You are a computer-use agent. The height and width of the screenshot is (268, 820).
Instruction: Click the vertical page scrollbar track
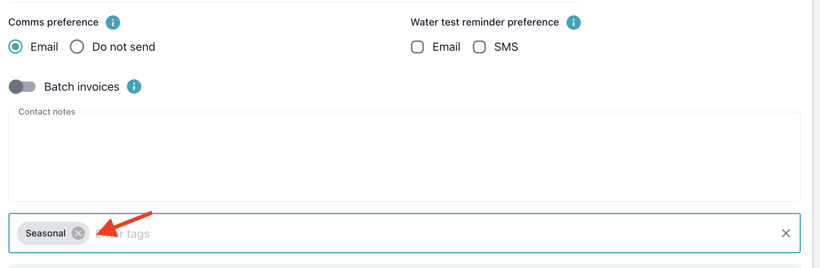pyautogui.click(x=816, y=134)
